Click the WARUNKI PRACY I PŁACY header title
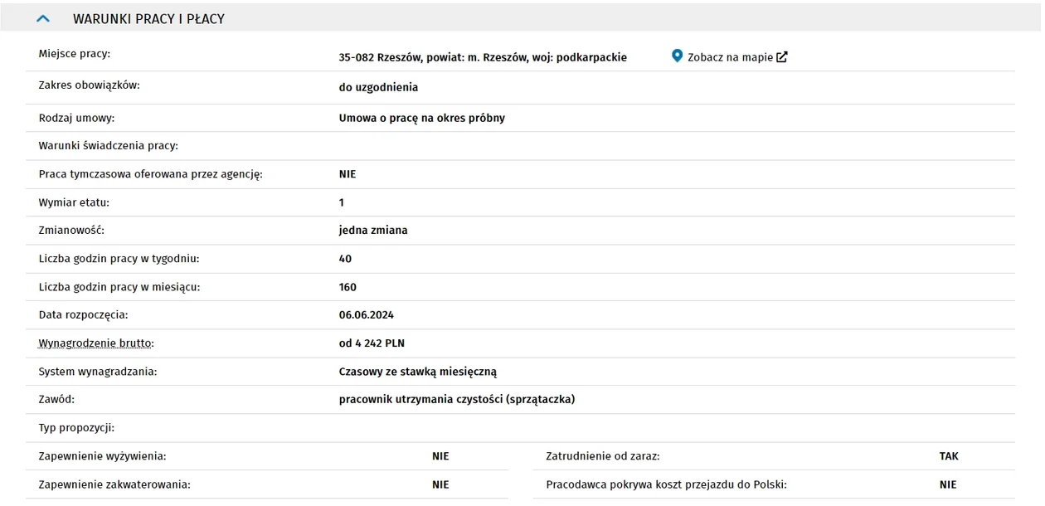 pos(148,18)
